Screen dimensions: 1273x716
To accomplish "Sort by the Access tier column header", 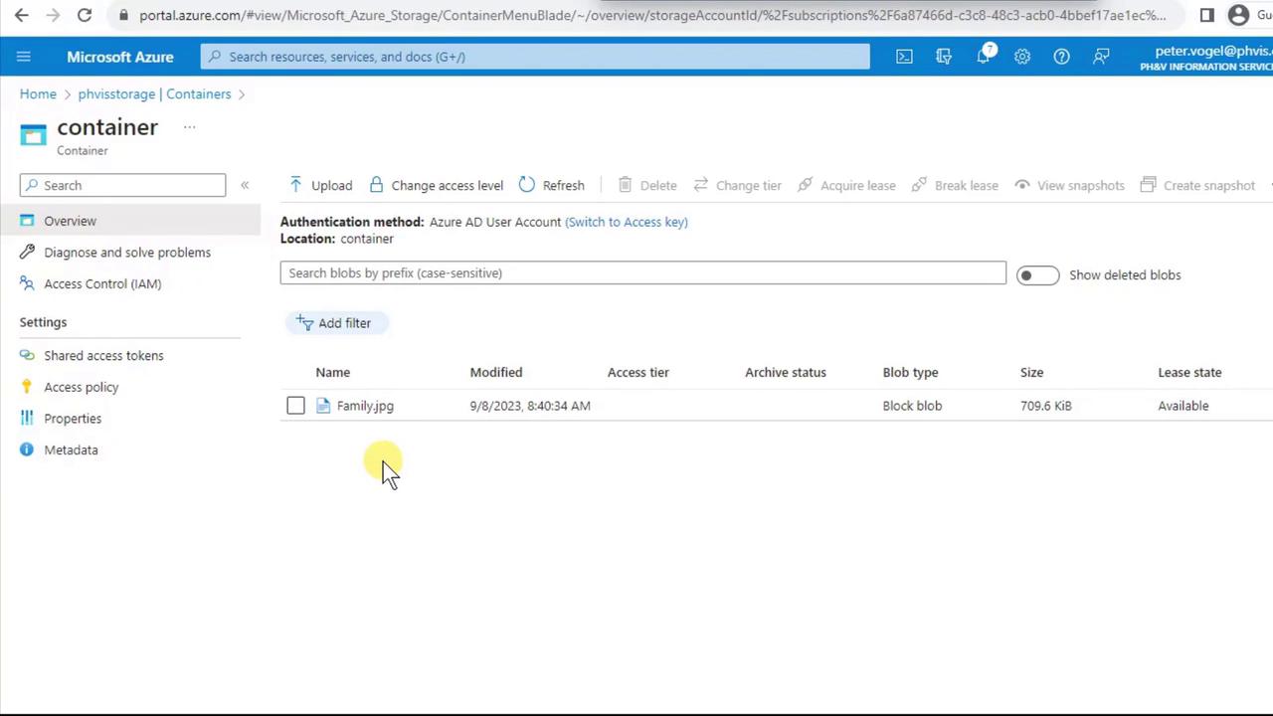I will point(638,372).
